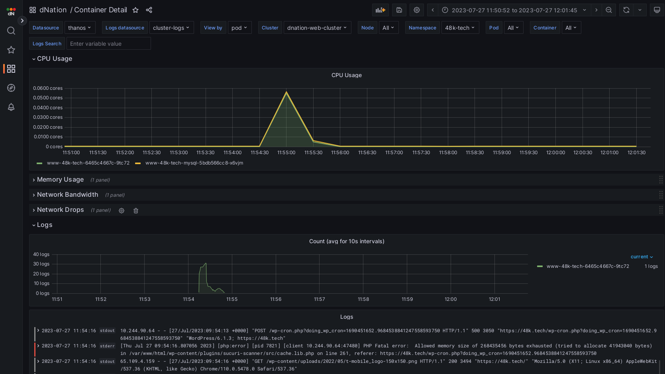Move time range forward
Viewport: 665px width, 374px height.
[596, 10]
